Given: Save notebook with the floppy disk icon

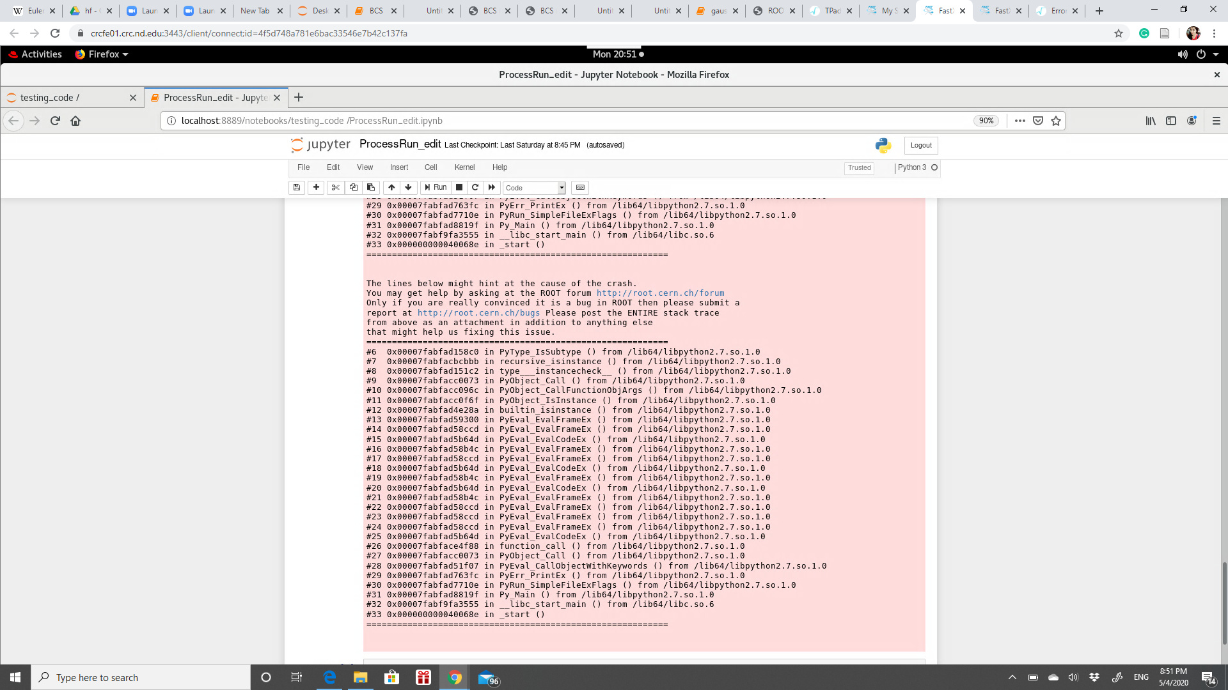Looking at the screenshot, I should pos(297,187).
